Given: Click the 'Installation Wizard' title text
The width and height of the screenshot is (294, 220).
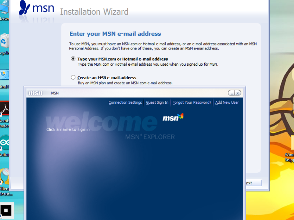Looking at the screenshot, I should [x=94, y=12].
